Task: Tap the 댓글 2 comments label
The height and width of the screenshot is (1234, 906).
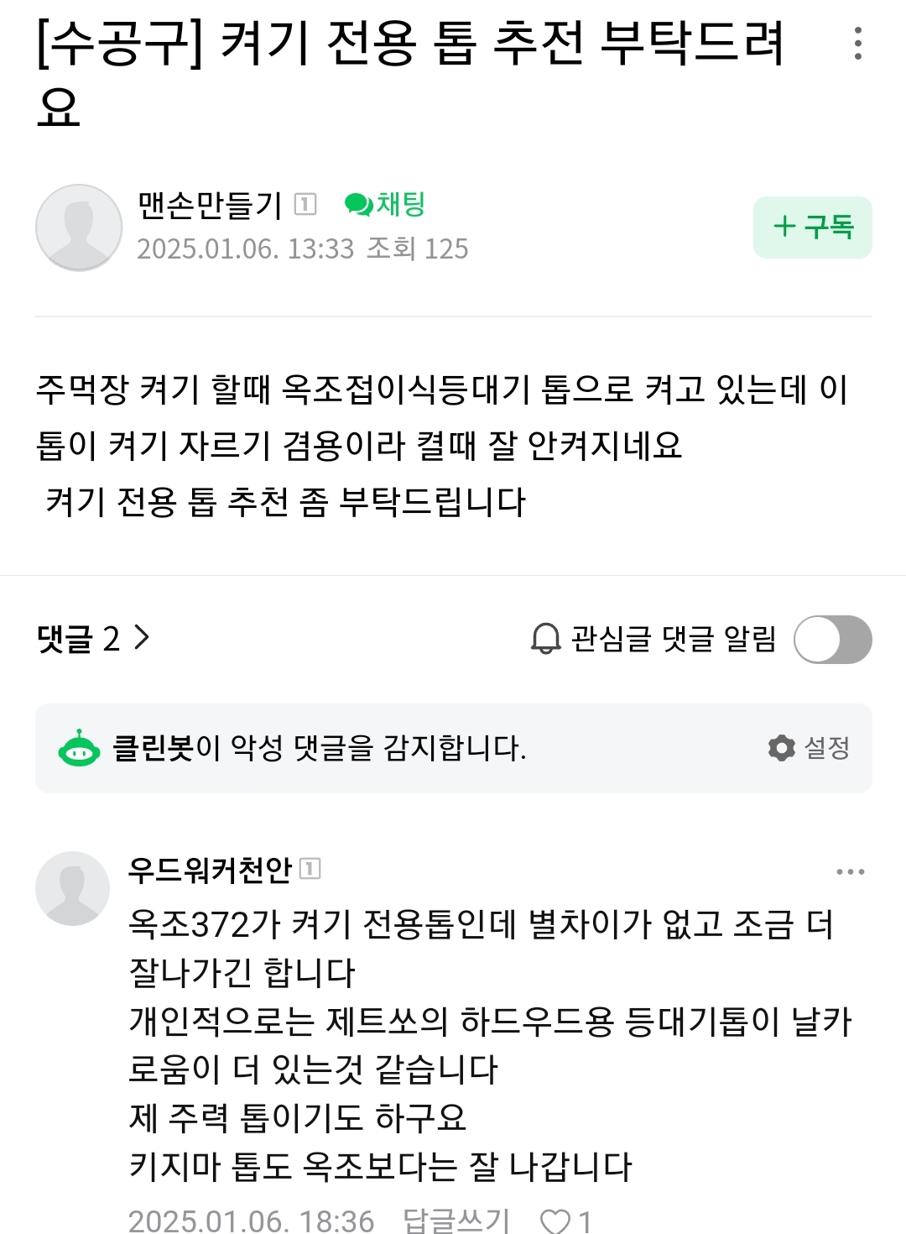Action: point(79,639)
